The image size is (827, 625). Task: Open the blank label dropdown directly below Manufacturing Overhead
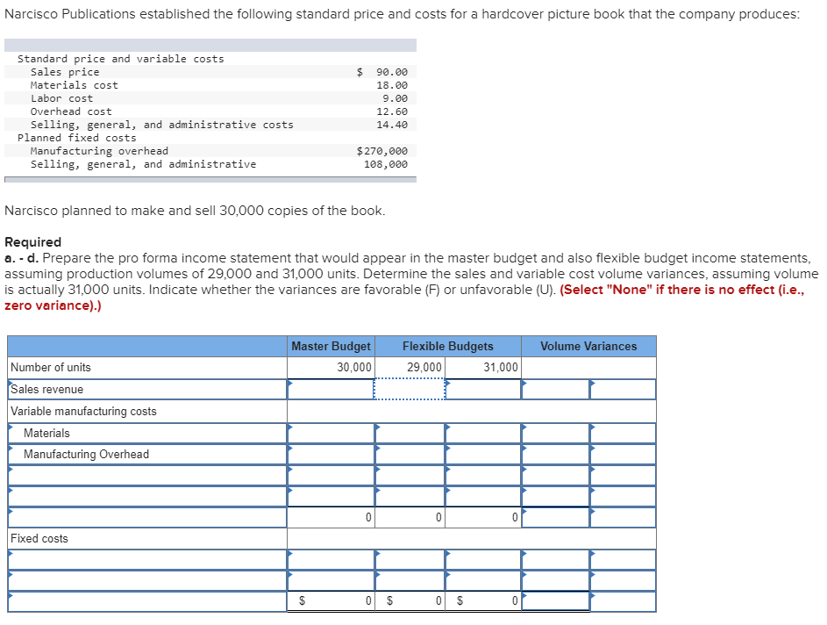point(147,475)
